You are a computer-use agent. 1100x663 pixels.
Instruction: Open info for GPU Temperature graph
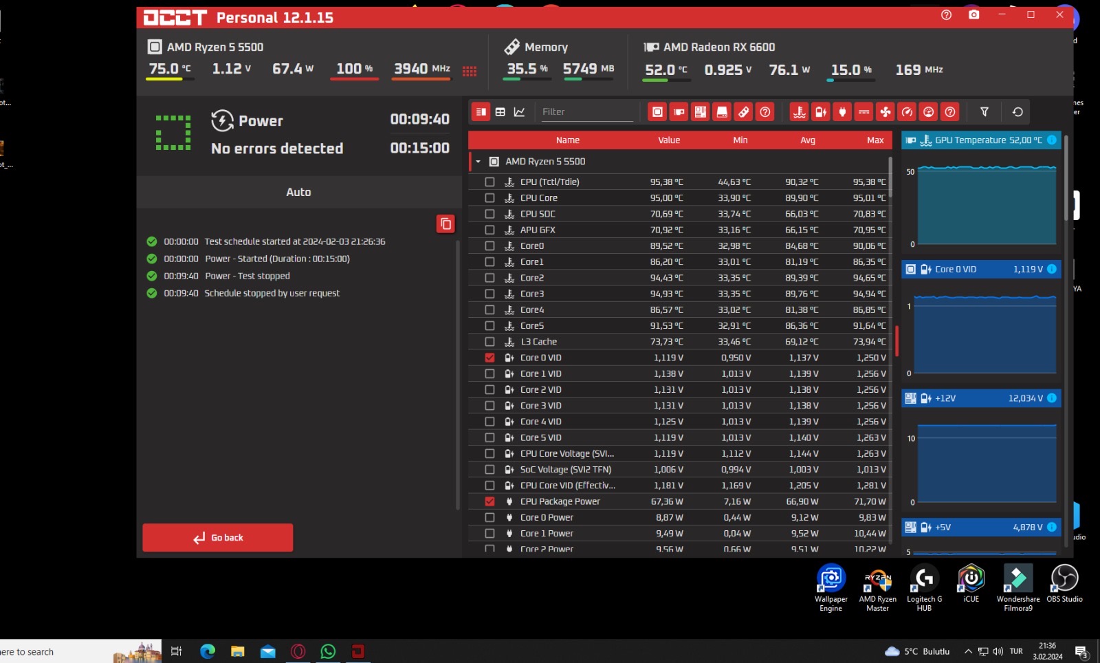[x=1052, y=140]
